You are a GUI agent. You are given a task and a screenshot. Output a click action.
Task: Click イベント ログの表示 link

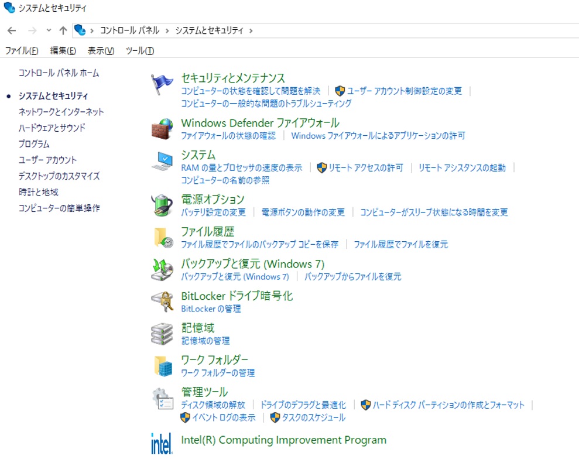[224, 417]
